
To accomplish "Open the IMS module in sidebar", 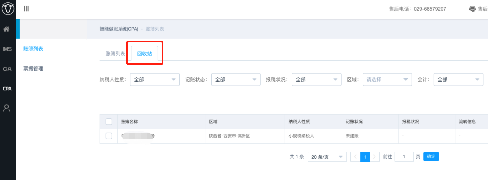I will 7,49.
